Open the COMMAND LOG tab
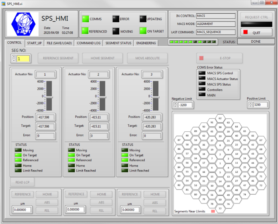 [x=89, y=43]
